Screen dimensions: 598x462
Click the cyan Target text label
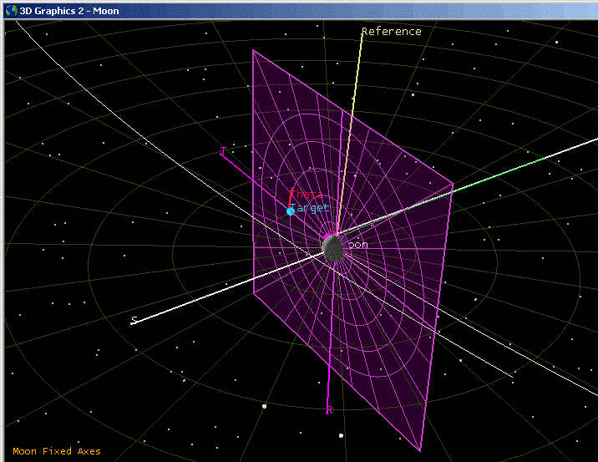point(312,207)
